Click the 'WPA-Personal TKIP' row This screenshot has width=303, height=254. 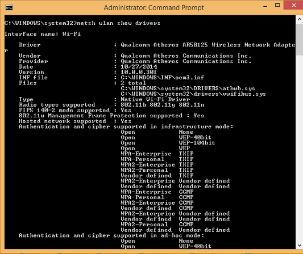(157, 159)
